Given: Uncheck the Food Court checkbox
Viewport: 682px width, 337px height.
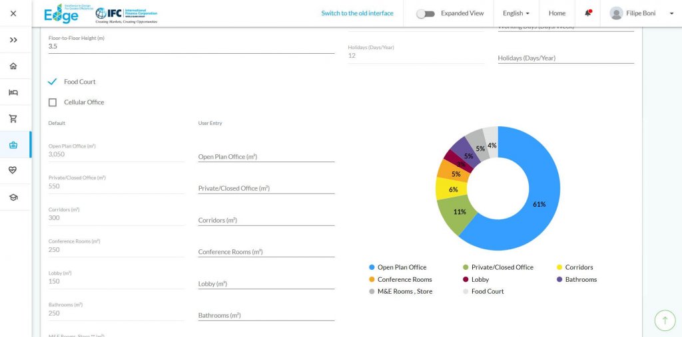Looking at the screenshot, I should tap(53, 82).
